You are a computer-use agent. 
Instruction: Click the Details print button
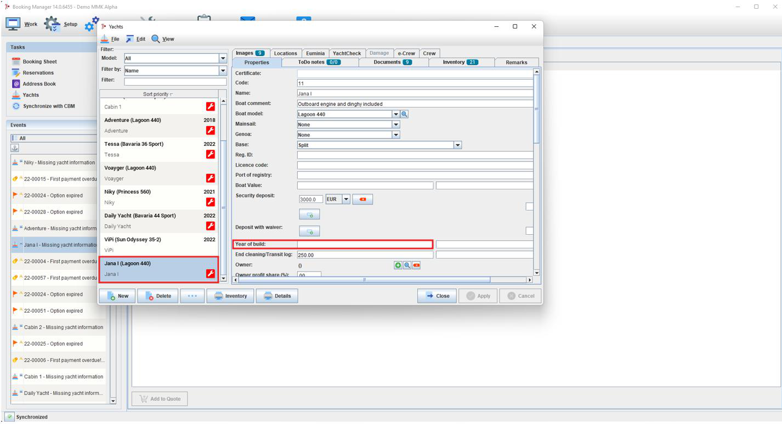(x=277, y=296)
